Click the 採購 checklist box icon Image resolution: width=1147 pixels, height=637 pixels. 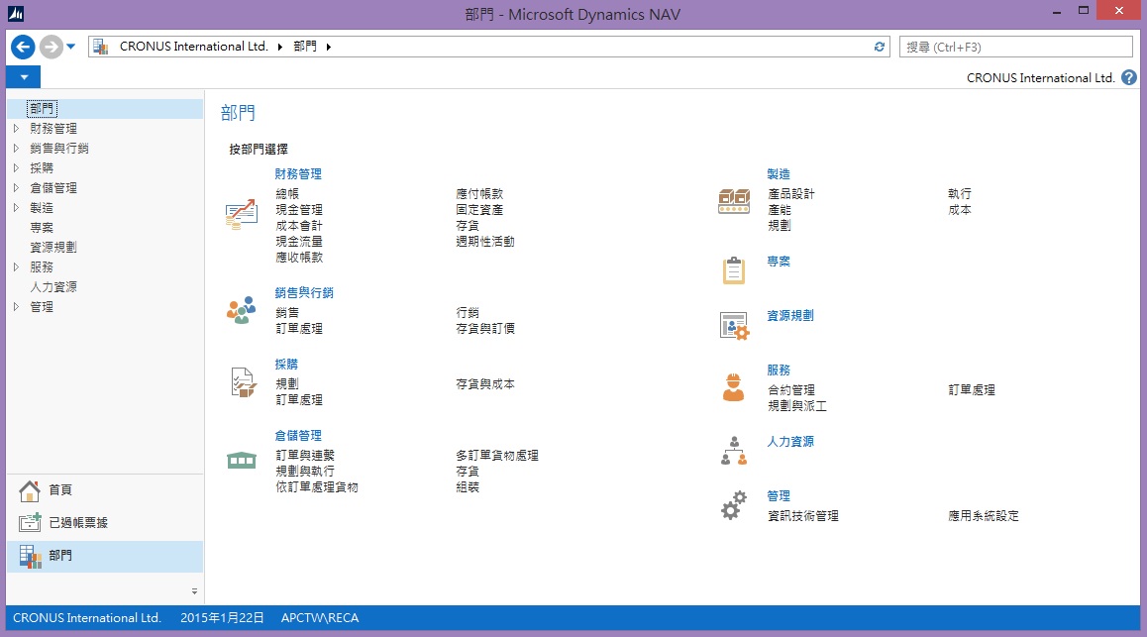pos(241,381)
